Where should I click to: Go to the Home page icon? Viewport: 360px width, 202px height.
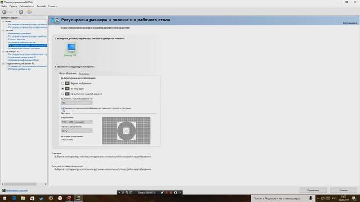[29, 12]
